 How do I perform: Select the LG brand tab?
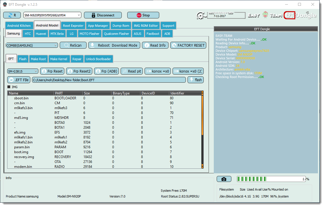click(72, 34)
